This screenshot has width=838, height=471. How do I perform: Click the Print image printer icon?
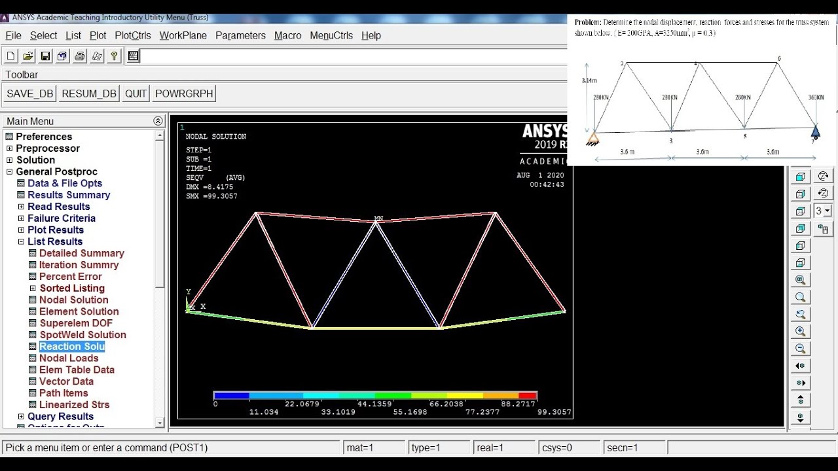pyautogui.click(x=79, y=56)
